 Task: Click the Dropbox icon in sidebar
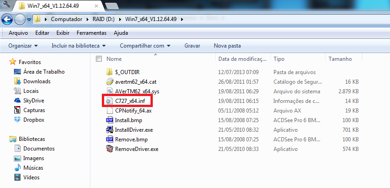17,119
